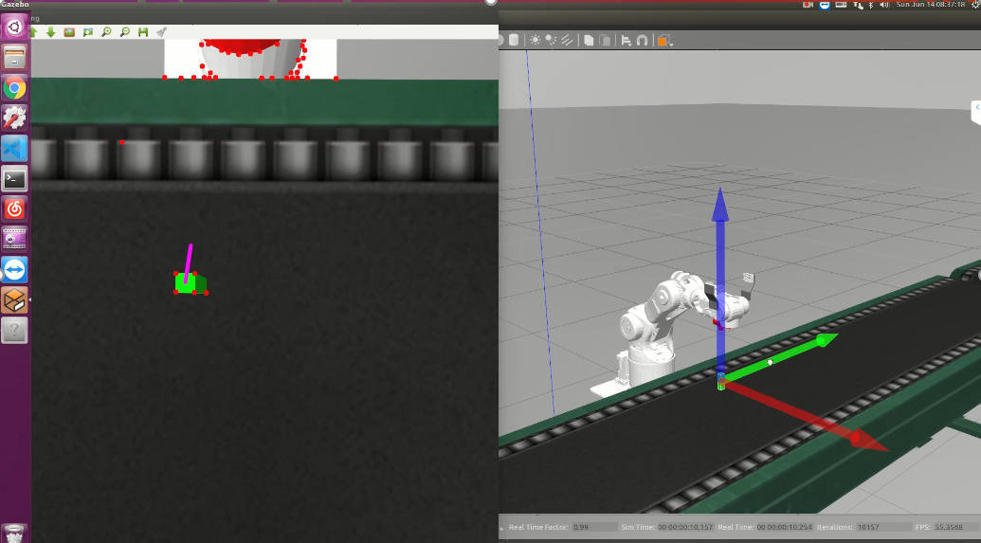Click the Iterations value field
This screenshot has width=981, height=543.
point(883,527)
